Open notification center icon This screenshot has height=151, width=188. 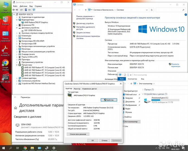tap(183, 148)
